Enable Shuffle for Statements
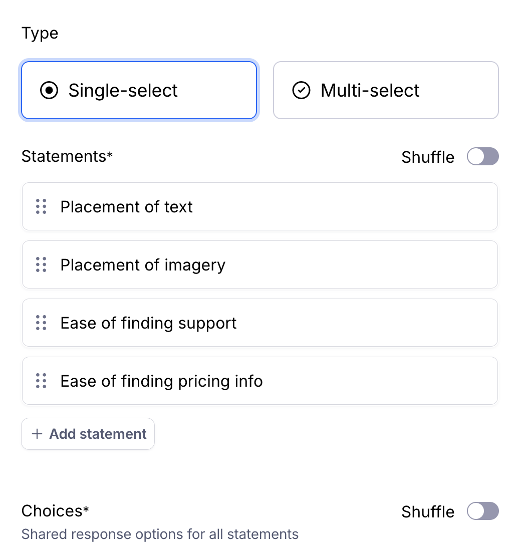Viewport: 521px width, 554px height. (x=482, y=156)
